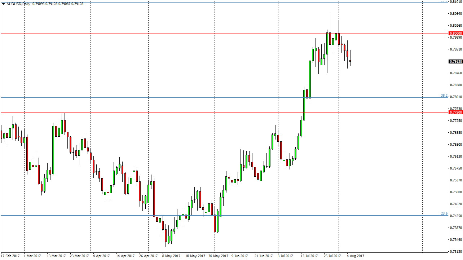Click the 0.73490 price axis label
Viewport: 463px width, 260px height.
click(x=456, y=240)
